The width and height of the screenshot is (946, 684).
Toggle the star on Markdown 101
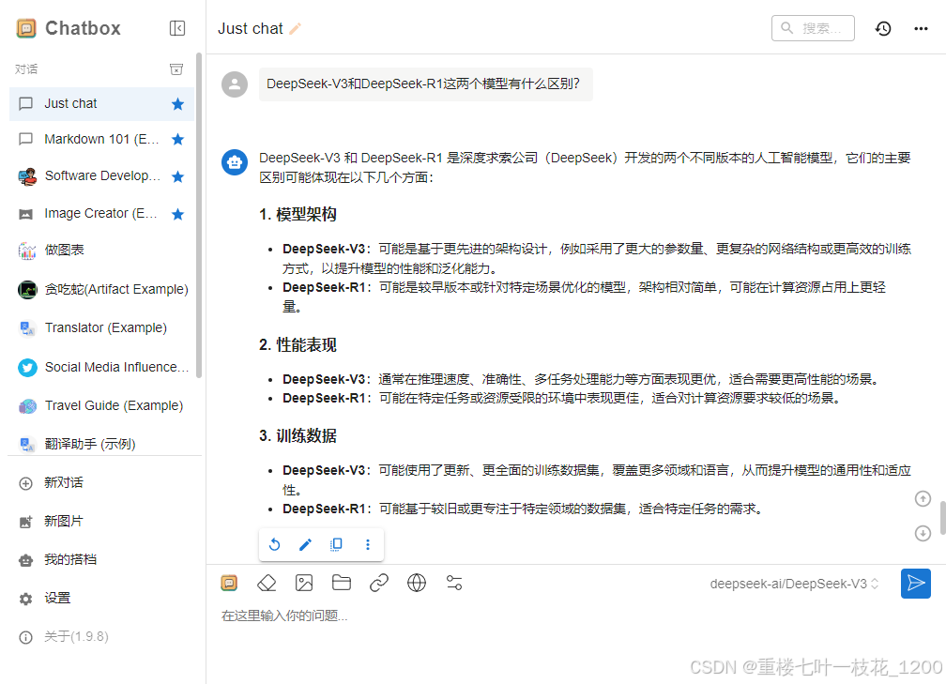tap(177, 139)
